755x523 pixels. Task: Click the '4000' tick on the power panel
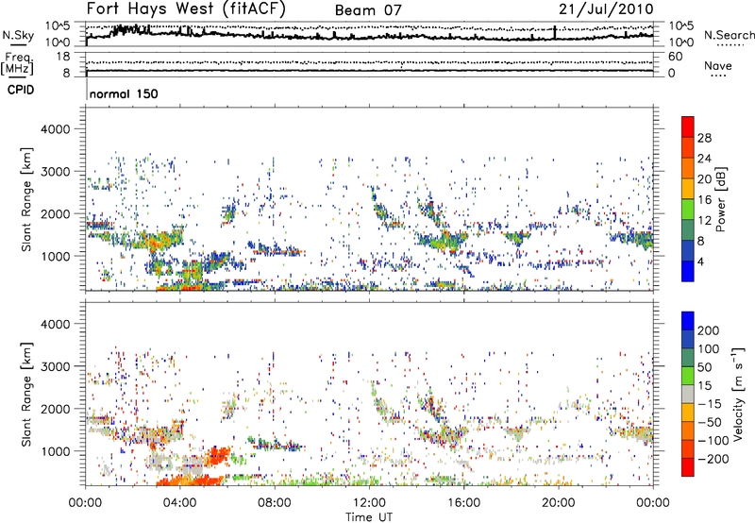click(x=55, y=129)
